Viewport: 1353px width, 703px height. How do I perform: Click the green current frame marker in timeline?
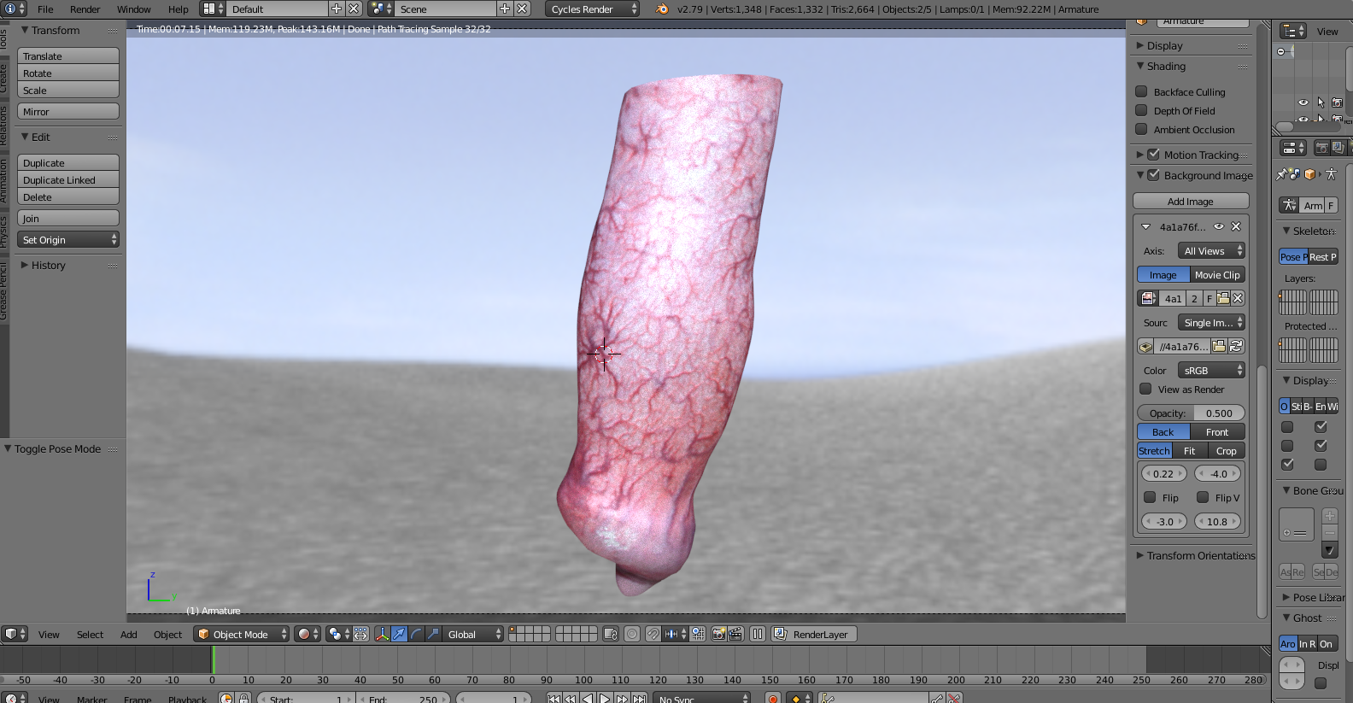click(x=213, y=659)
